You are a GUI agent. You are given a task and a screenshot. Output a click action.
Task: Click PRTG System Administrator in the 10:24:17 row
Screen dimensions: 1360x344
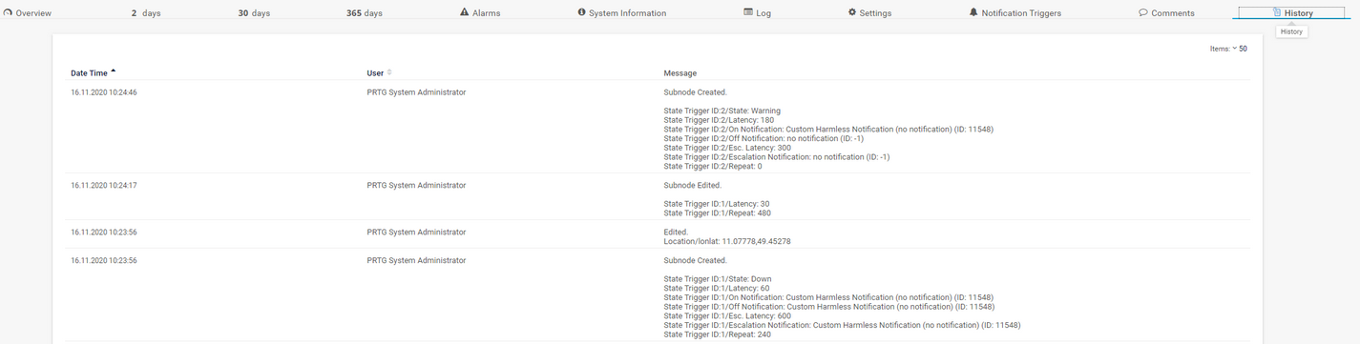click(x=416, y=185)
